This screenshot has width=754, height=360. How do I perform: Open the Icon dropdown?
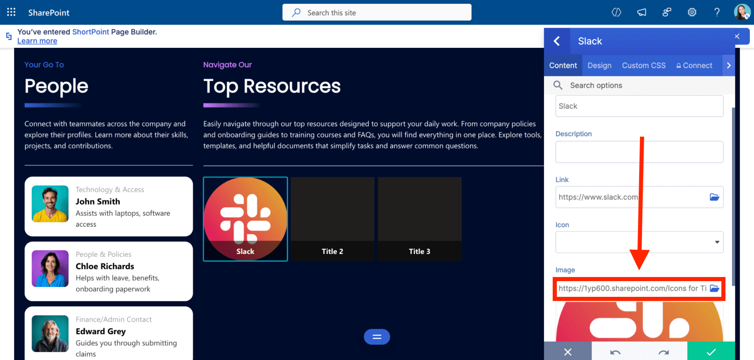(639, 242)
